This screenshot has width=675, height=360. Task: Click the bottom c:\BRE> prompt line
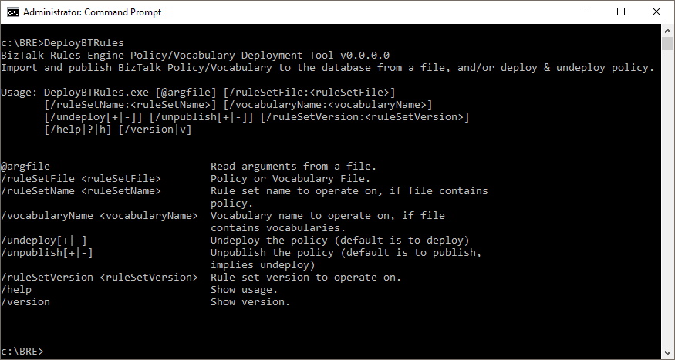click(22, 351)
